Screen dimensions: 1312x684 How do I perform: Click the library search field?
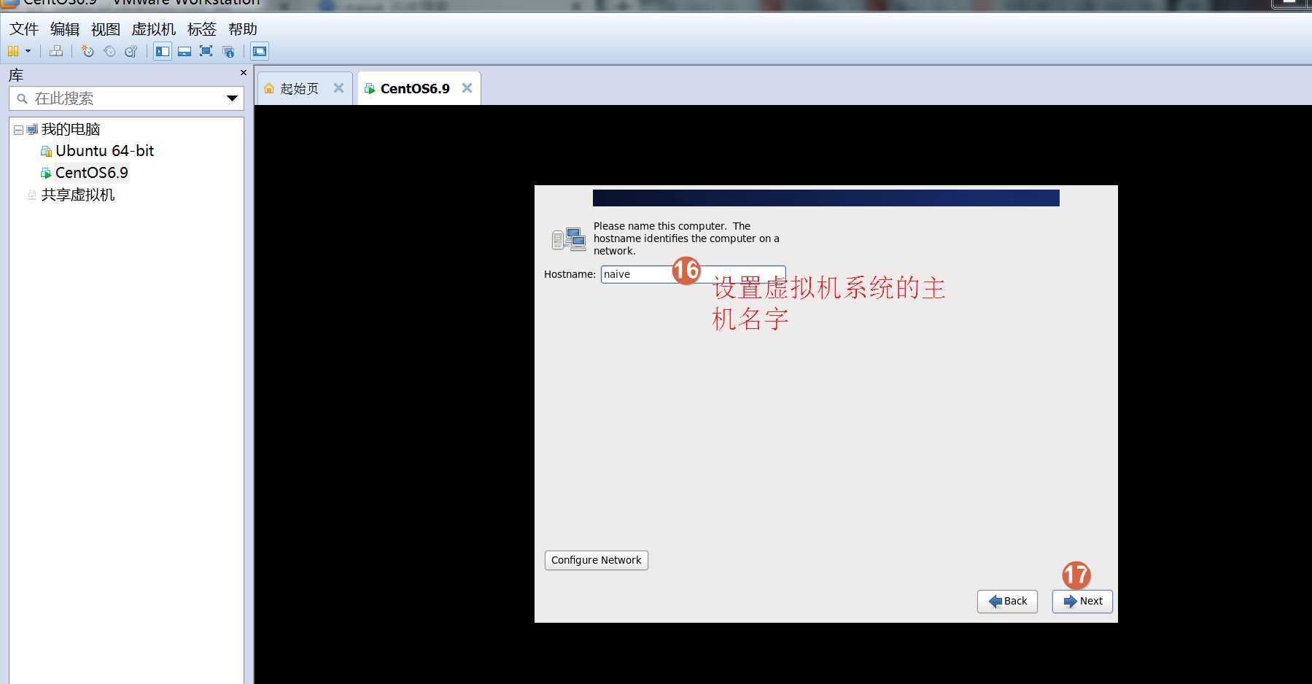(126, 98)
